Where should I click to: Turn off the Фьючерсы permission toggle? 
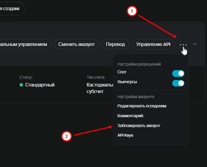[x=178, y=83]
